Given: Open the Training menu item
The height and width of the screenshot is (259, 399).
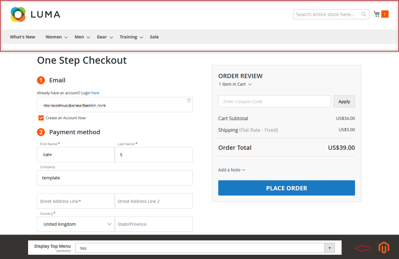Looking at the screenshot, I should pos(128,37).
